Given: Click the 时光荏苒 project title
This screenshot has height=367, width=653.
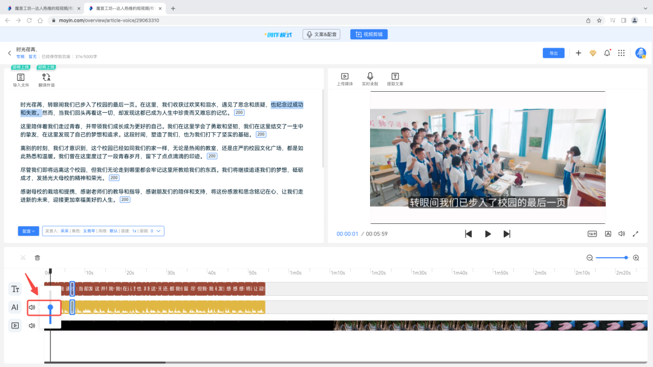Looking at the screenshot, I should click(x=27, y=49).
